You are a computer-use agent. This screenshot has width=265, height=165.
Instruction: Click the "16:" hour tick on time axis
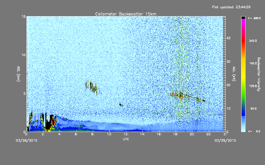[x=159, y=134]
